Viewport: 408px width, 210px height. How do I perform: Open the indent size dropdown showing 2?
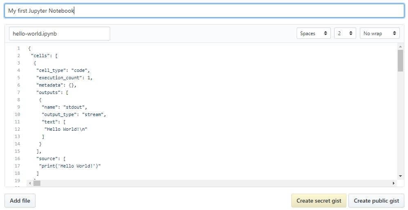[345, 34]
